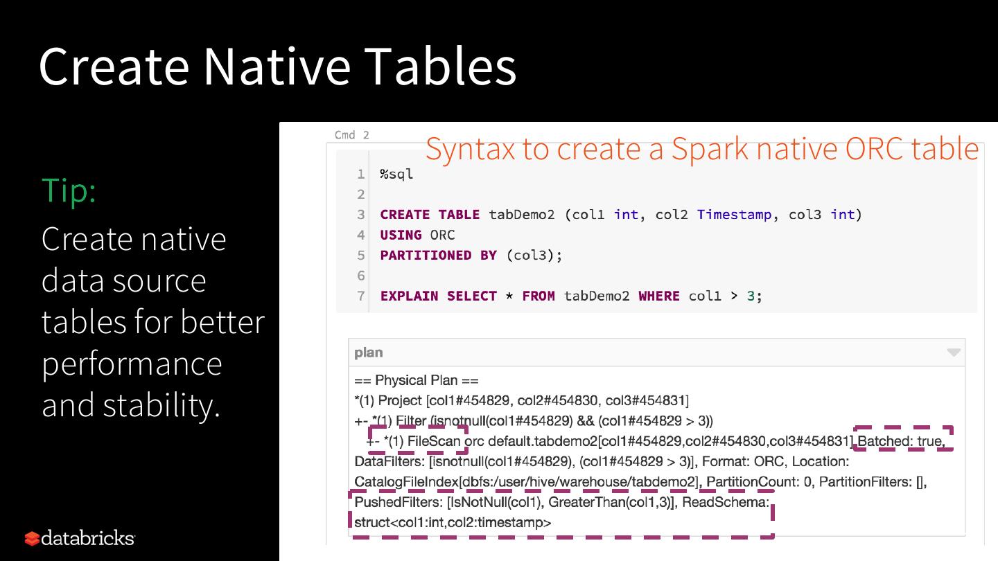Click the CREATE TABLE tabDemo2 code line
This screenshot has height=561, width=998.
(621, 215)
